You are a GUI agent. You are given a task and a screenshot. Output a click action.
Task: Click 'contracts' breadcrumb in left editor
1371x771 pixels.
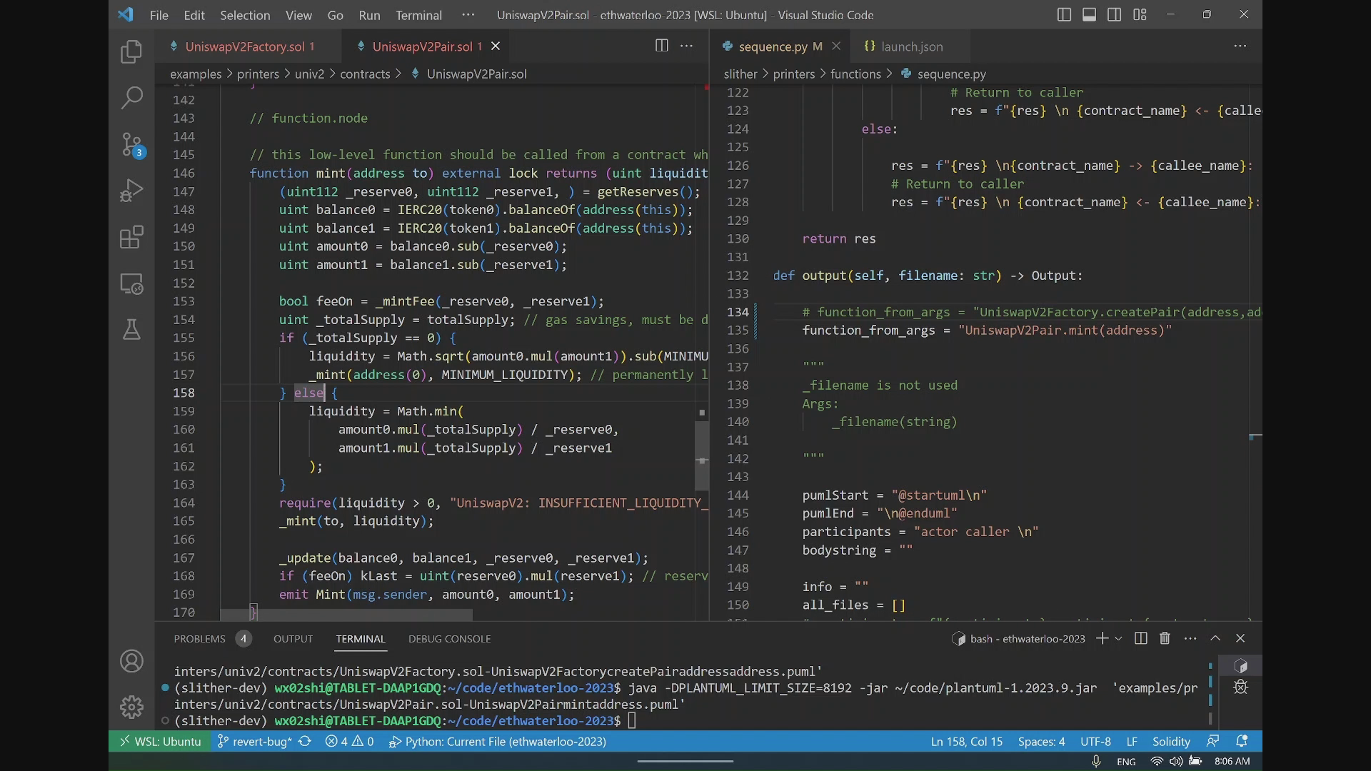365,74
